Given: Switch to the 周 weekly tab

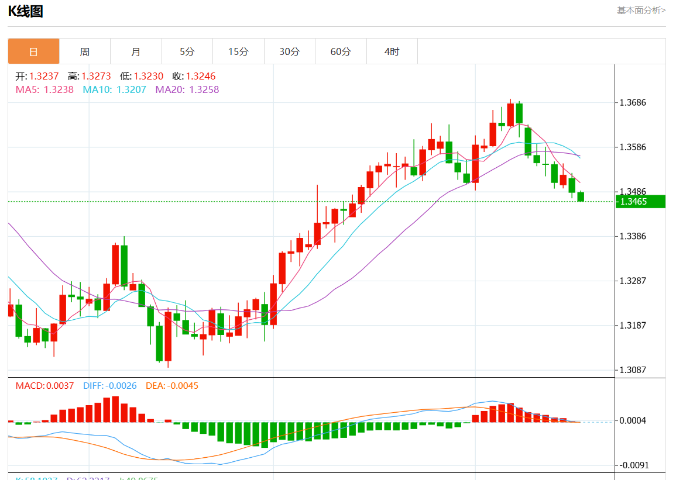Looking at the screenshot, I should (85, 51).
